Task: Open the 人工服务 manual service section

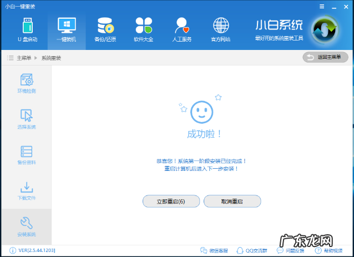Action: pyautogui.click(x=182, y=30)
